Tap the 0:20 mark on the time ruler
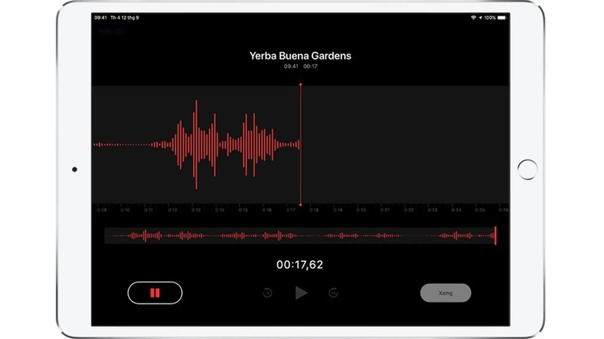The width and height of the screenshot is (604, 339). (x=361, y=210)
